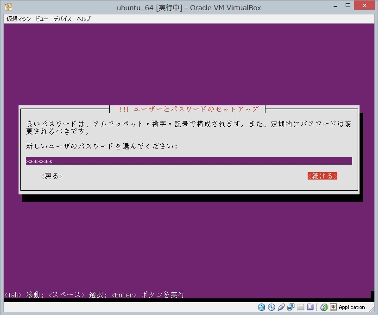Open the ビュー menu
This screenshot has width=379, height=315.
click(42, 19)
